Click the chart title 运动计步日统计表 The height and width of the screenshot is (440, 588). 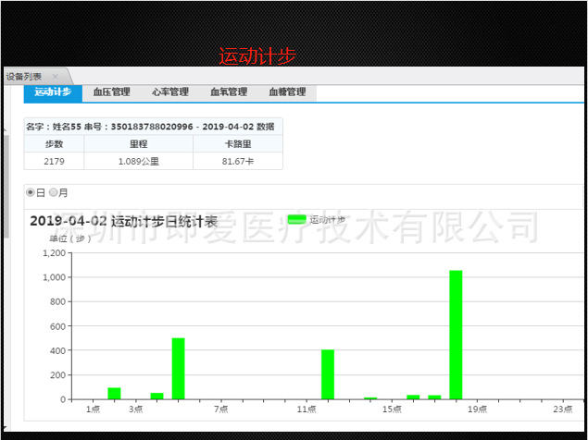click(x=124, y=221)
